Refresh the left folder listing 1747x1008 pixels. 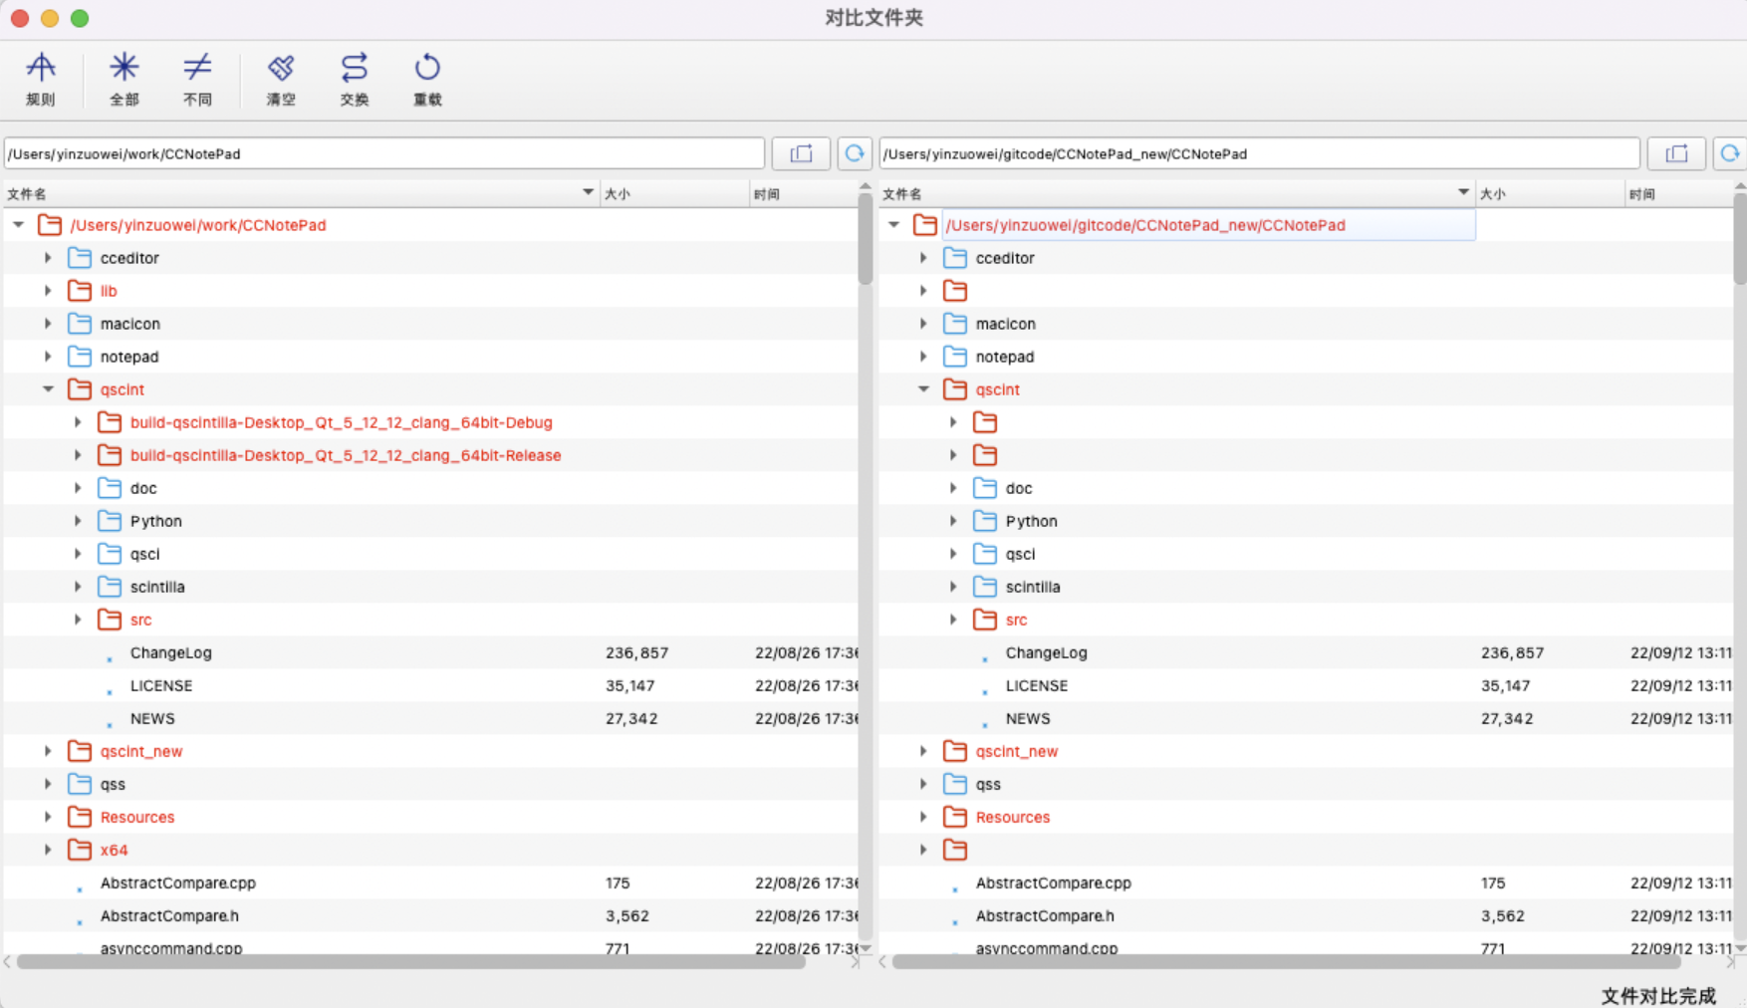click(x=855, y=153)
